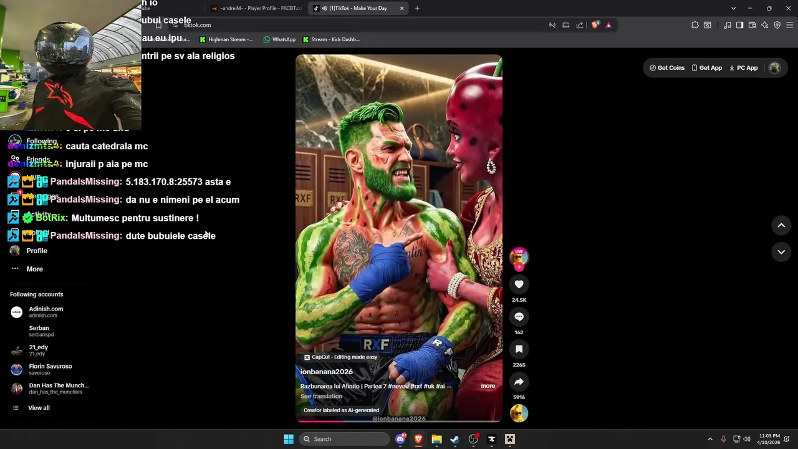Open Brave Rewards triangle icon
The image size is (798, 449).
[x=608, y=25]
